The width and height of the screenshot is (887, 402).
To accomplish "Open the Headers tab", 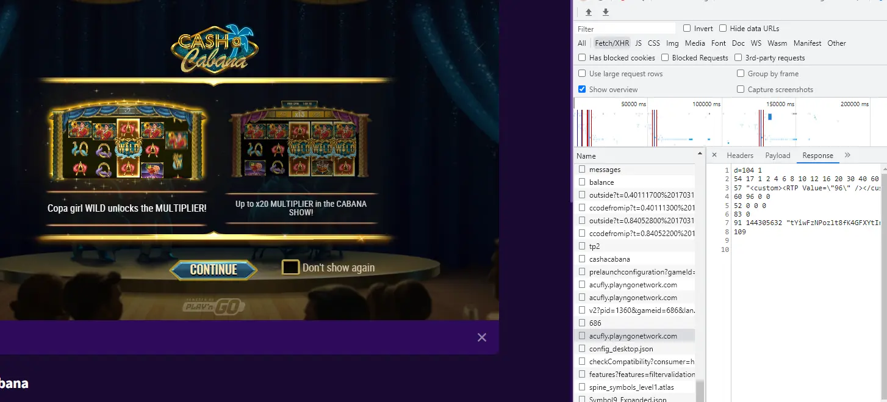I will point(740,156).
